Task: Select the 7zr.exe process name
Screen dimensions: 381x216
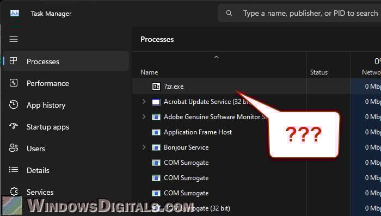Action: [x=174, y=87]
